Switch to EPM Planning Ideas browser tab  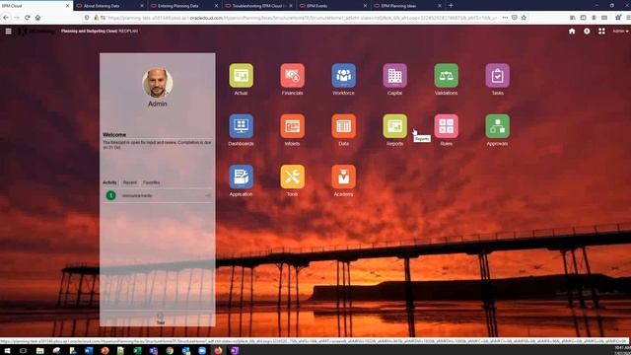tap(407, 6)
